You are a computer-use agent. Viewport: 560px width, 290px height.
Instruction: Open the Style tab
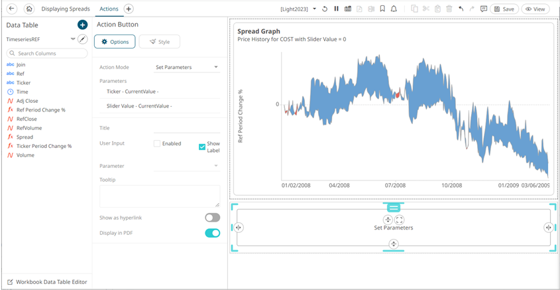159,42
